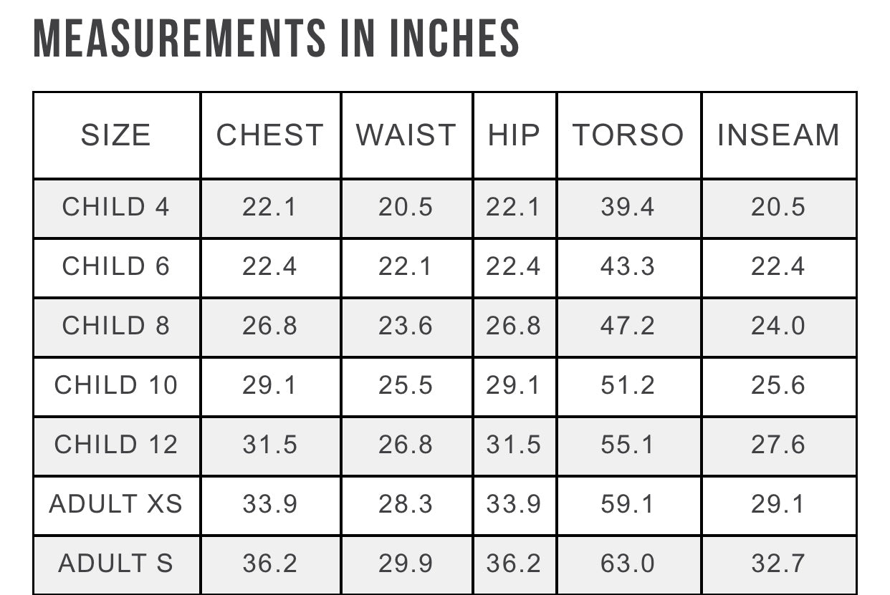Select the CHEST column header
The image size is (890, 595).
270,135
